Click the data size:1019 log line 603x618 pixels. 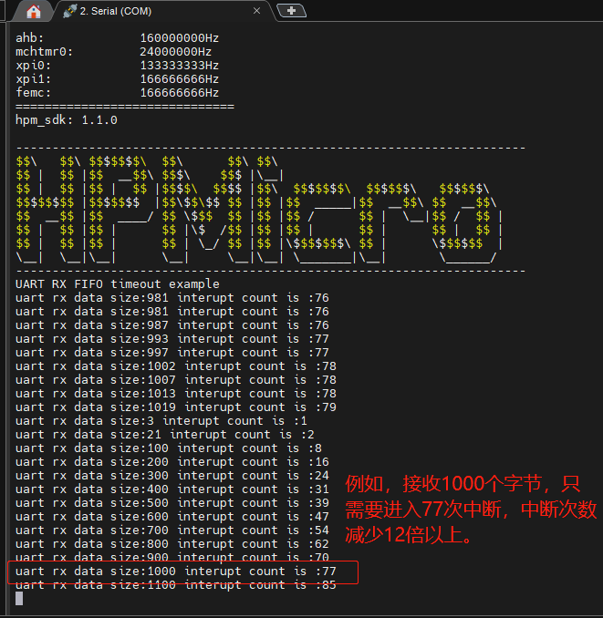pyautogui.click(x=176, y=407)
